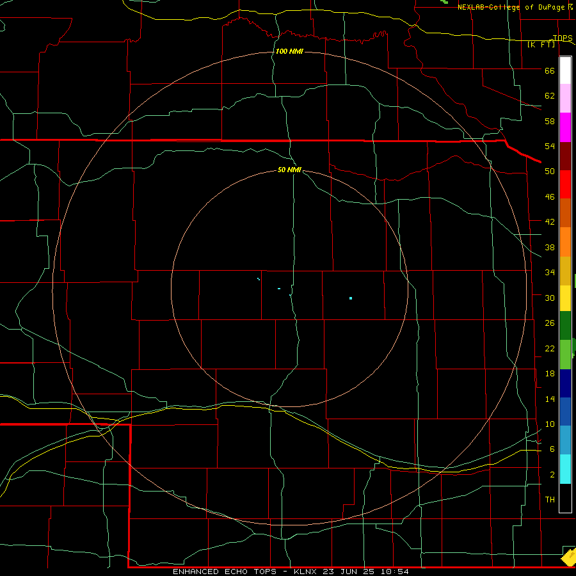
Task: Click the largest cyan echo square on map
Action: click(351, 298)
